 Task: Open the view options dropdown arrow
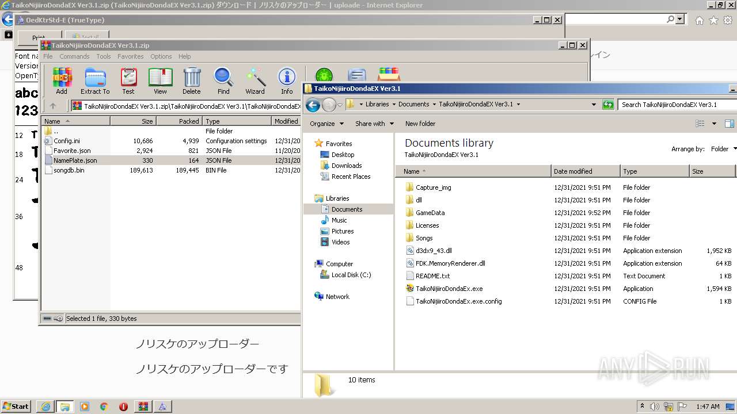tap(714, 124)
